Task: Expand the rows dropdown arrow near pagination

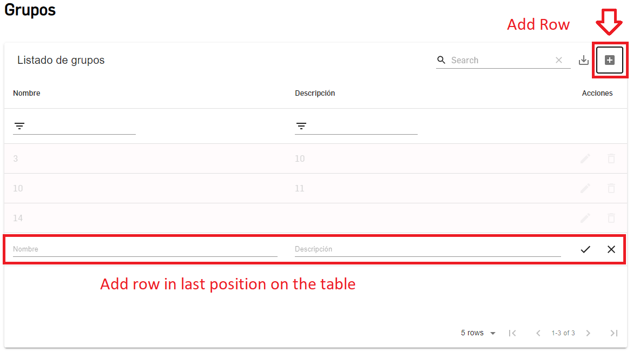Action: click(493, 333)
